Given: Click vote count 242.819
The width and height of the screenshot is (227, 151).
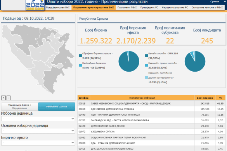Looking at the screenshot, I should [x=205, y=103].
